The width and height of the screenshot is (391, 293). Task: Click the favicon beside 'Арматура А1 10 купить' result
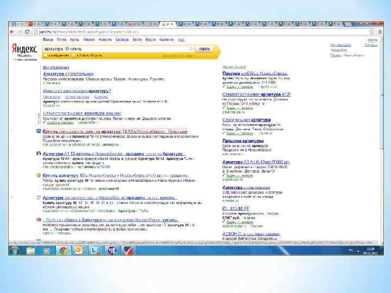39,153
